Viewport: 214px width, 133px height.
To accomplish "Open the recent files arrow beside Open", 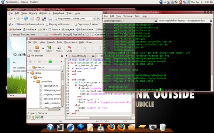I will click(43, 48).
